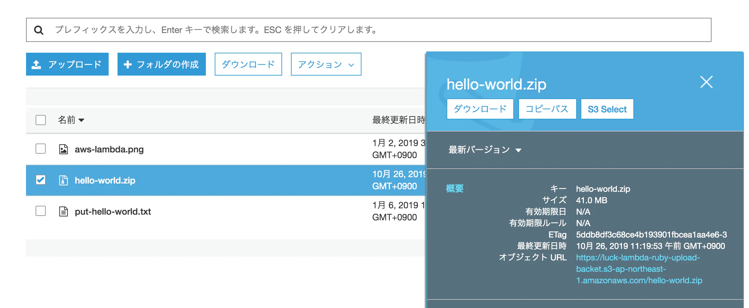Click the 最終更新日時 column header
The image size is (749, 308).
click(396, 120)
